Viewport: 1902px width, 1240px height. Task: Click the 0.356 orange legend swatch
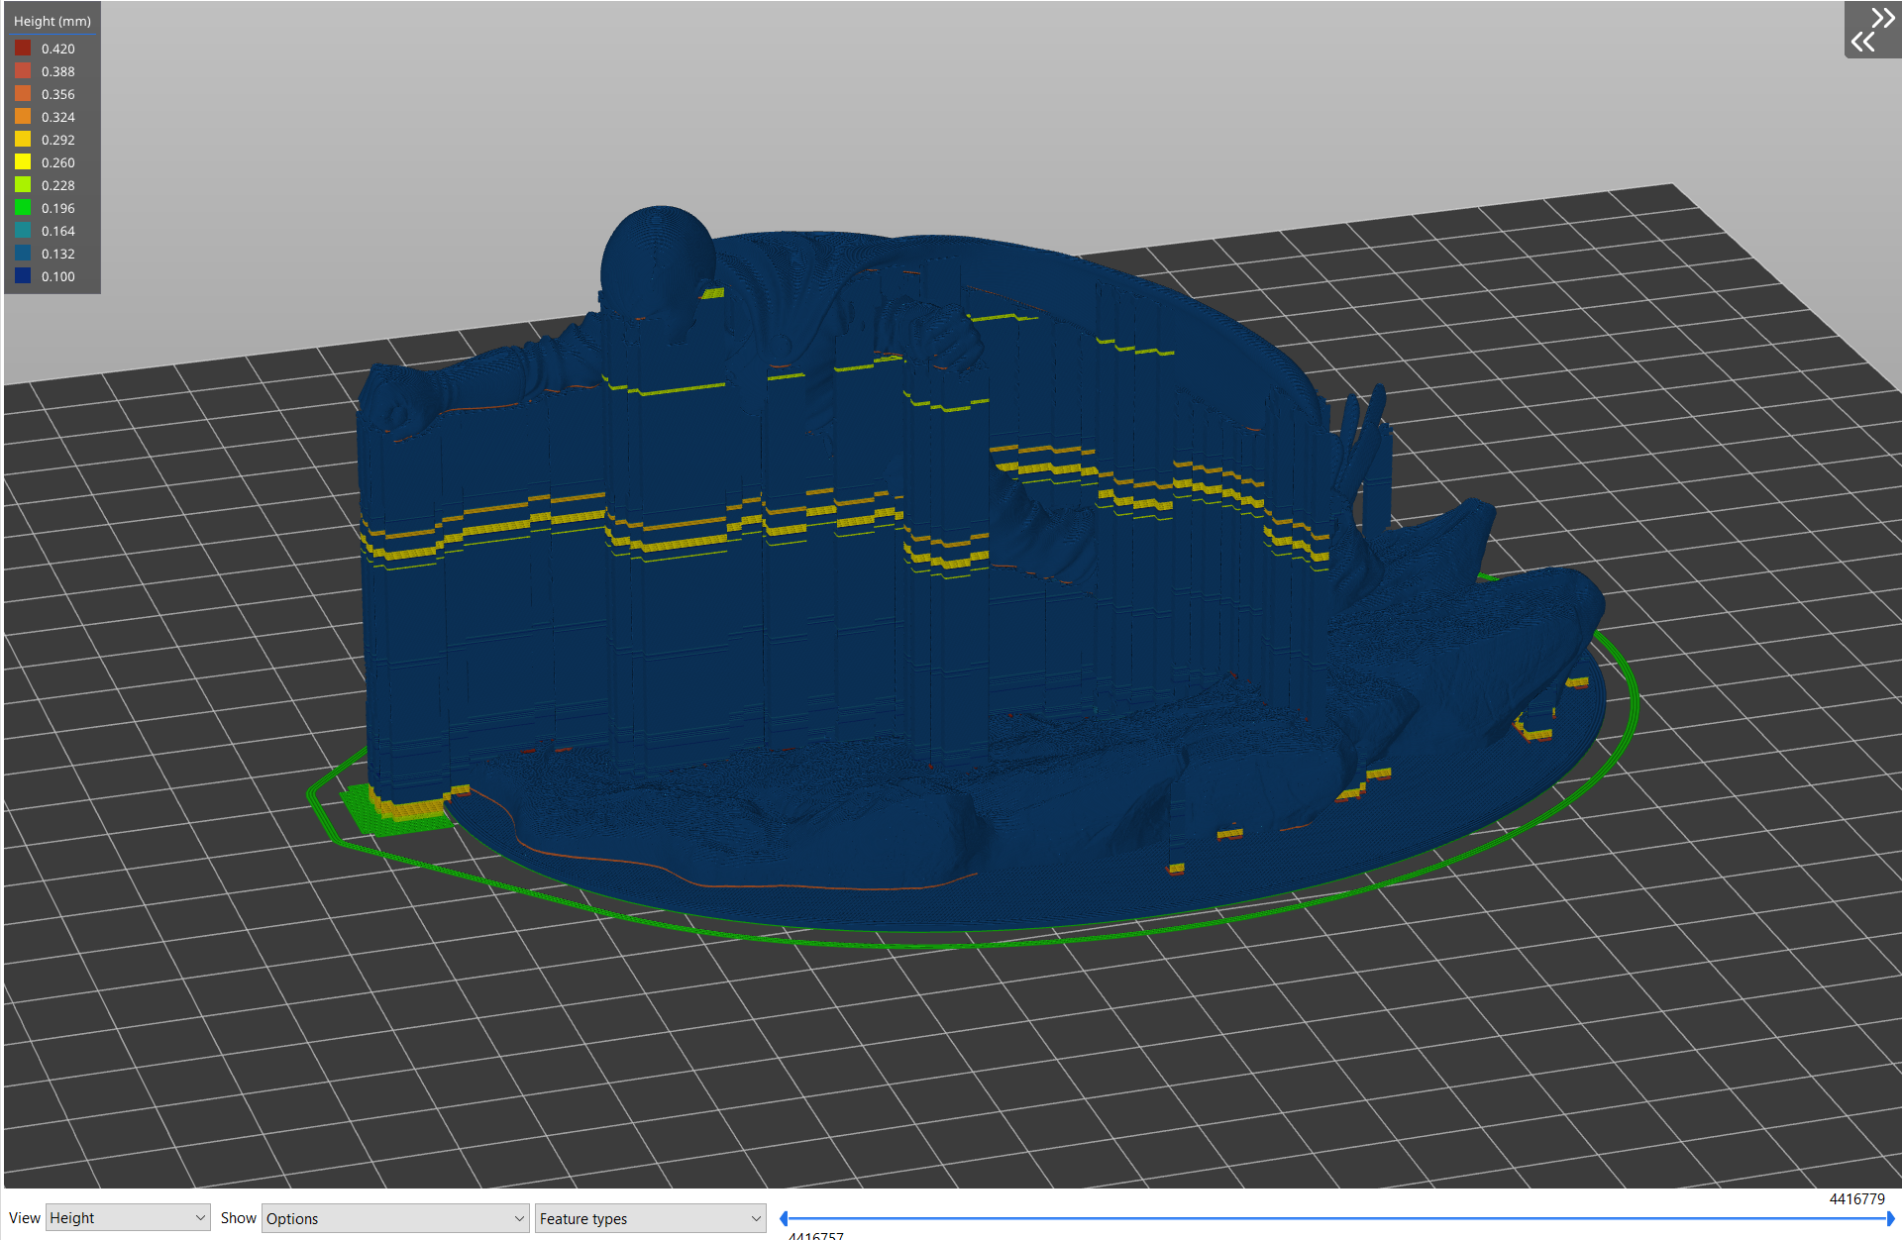(23, 93)
